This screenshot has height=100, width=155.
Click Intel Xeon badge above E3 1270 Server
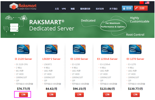[135, 49]
